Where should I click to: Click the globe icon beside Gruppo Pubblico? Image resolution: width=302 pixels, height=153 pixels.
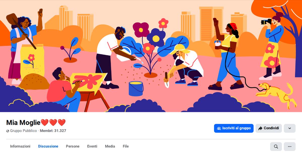click(8, 131)
